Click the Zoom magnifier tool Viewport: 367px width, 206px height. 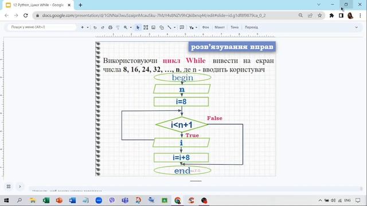(x=126, y=27)
